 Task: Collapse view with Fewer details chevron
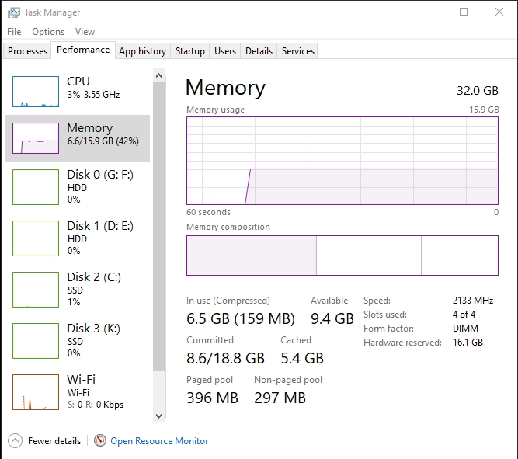point(16,441)
